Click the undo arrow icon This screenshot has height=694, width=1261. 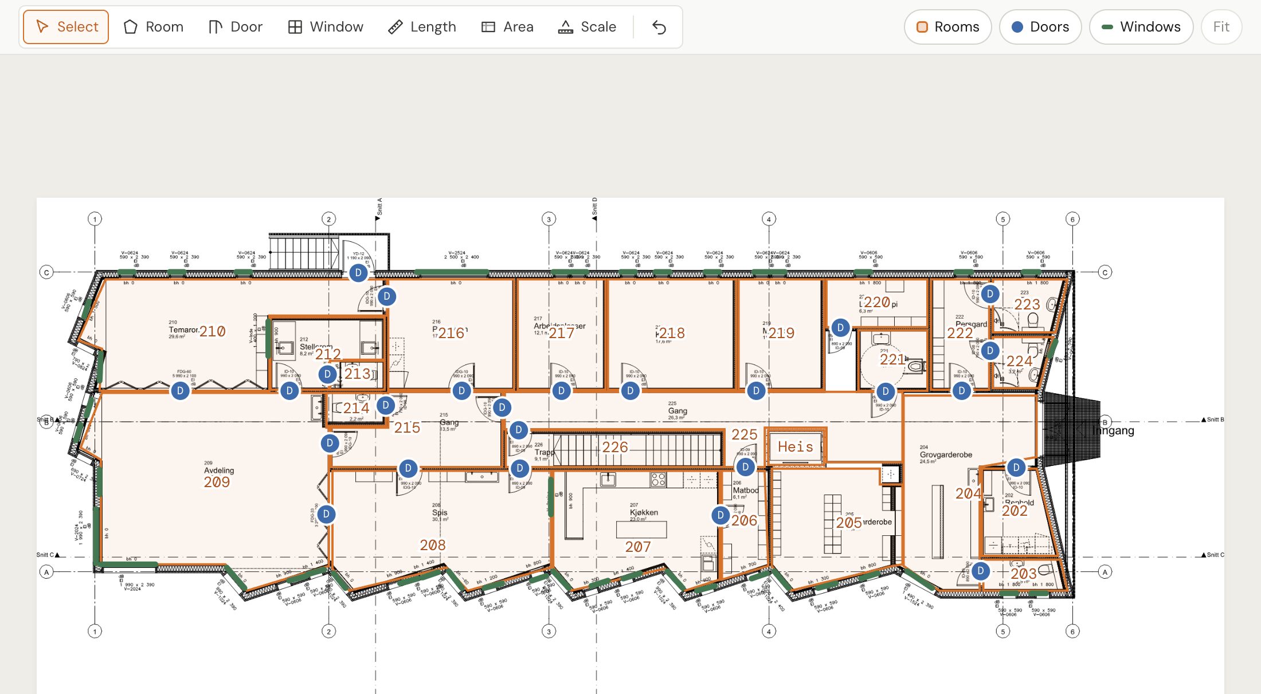pyautogui.click(x=659, y=27)
